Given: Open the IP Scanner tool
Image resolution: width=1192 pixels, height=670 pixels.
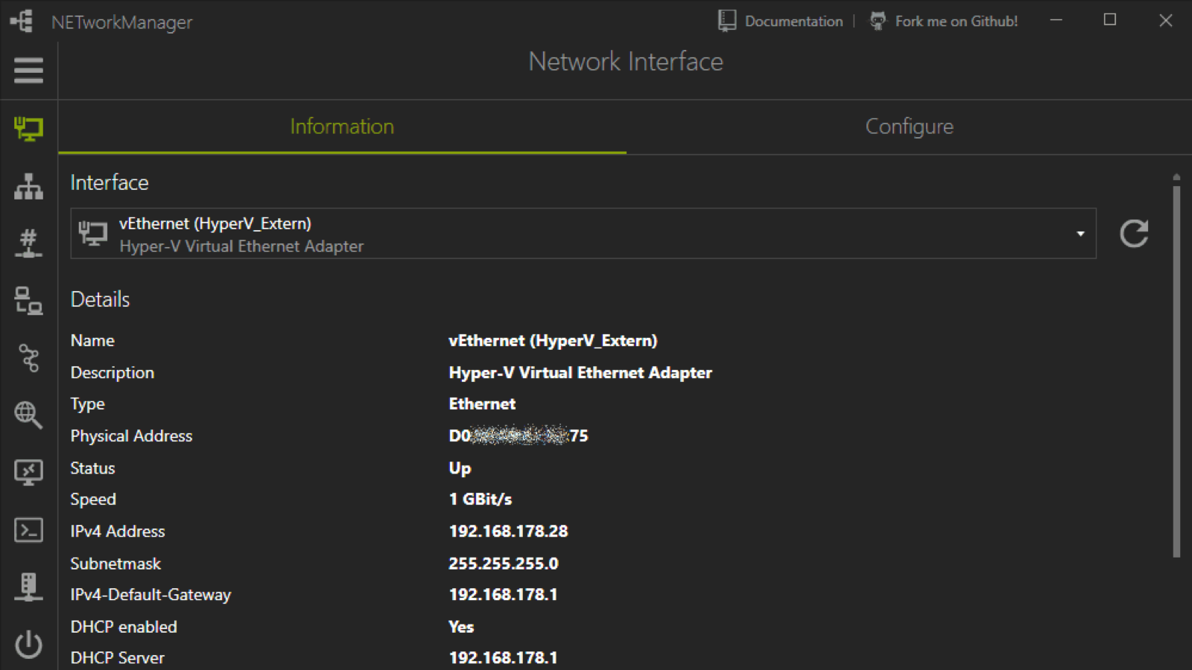Looking at the screenshot, I should (x=28, y=187).
